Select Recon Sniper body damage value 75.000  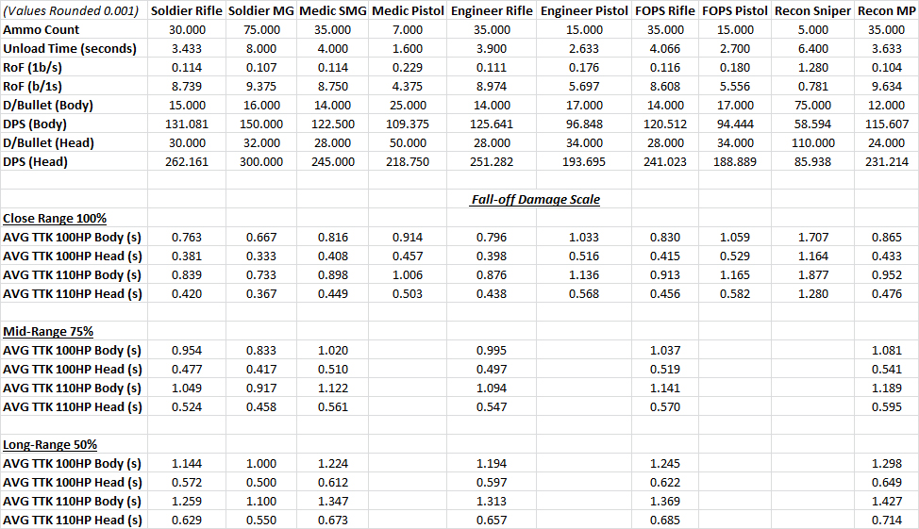pos(812,105)
